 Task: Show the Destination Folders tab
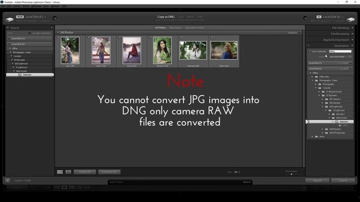click(195, 27)
